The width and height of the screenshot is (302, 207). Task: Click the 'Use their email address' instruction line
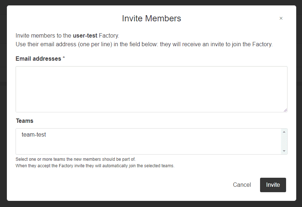(144, 44)
